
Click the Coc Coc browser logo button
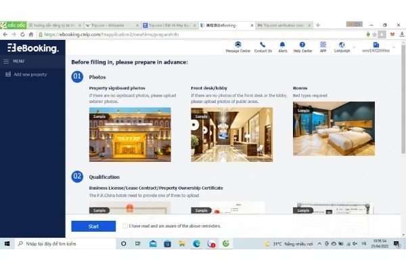[x=14, y=25]
